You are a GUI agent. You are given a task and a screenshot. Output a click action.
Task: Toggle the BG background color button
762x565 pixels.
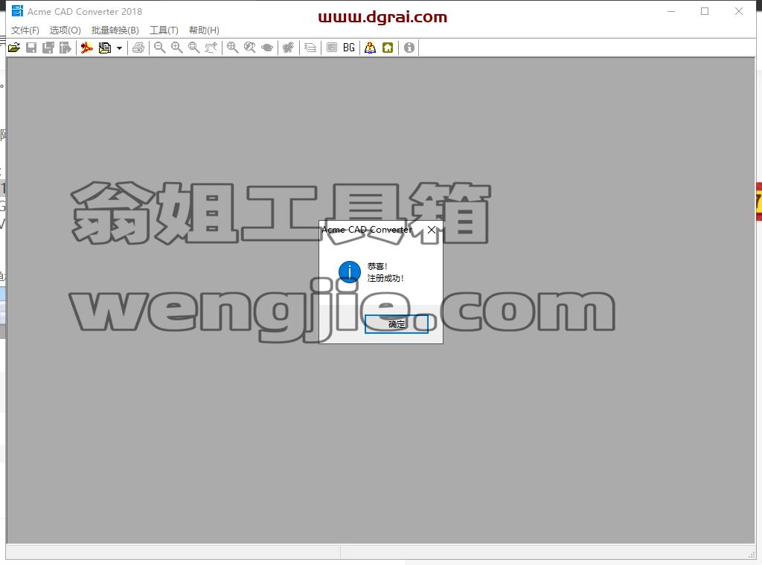pyautogui.click(x=349, y=48)
